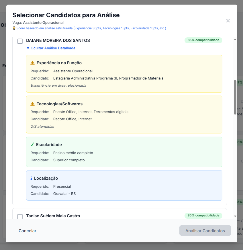
Task: Close the candidate selection dialog with X
Action: [228, 21]
